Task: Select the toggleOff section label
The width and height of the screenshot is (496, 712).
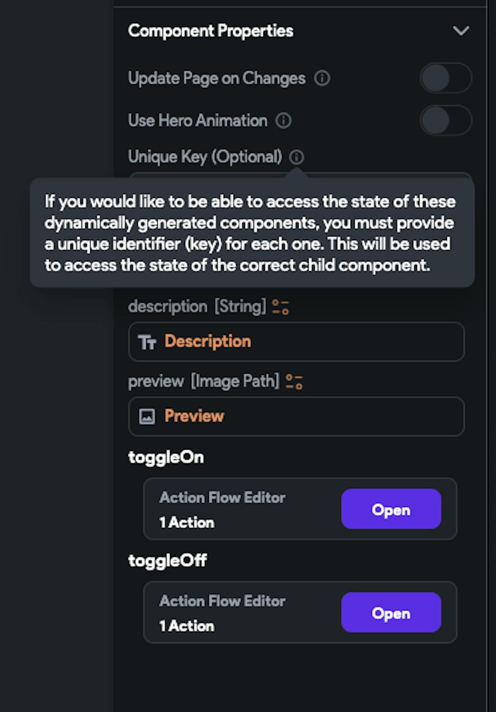Action: tap(167, 560)
